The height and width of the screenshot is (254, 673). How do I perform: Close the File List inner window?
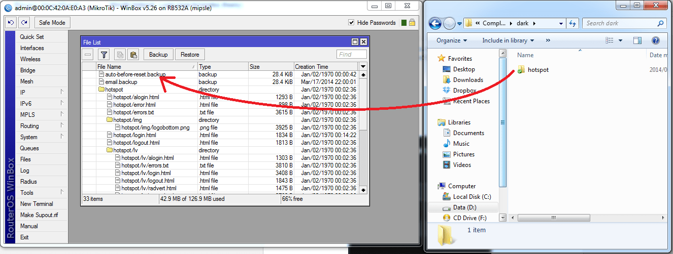click(363, 42)
